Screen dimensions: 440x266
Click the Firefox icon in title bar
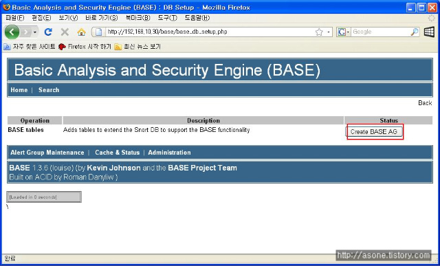tap(6, 7)
